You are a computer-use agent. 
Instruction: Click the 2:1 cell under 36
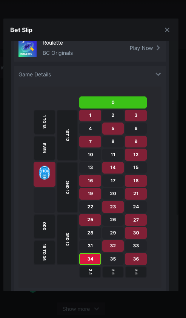(136, 272)
